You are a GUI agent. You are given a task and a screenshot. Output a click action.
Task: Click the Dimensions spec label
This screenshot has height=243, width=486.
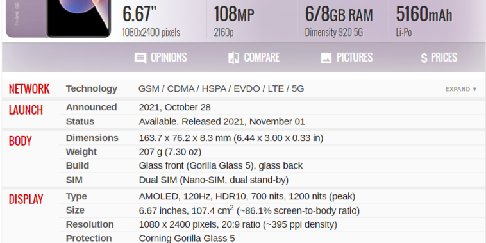click(x=92, y=138)
